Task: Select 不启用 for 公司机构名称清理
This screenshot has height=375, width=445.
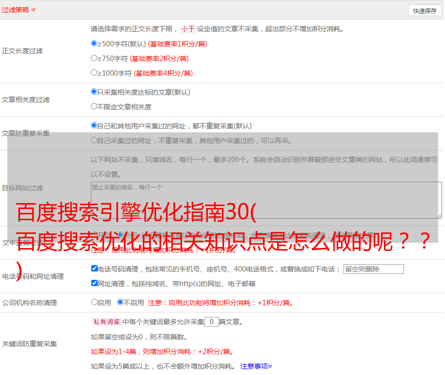Action: 121,302
